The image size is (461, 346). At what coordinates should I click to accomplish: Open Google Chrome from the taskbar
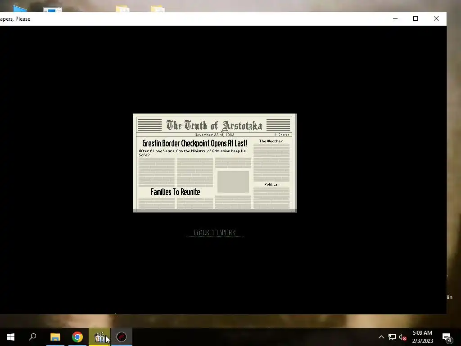click(x=77, y=337)
